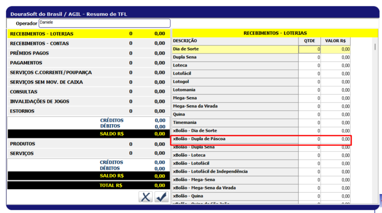Select the Lotofácil description row
Screen dimensions: 382x213
tap(235, 73)
